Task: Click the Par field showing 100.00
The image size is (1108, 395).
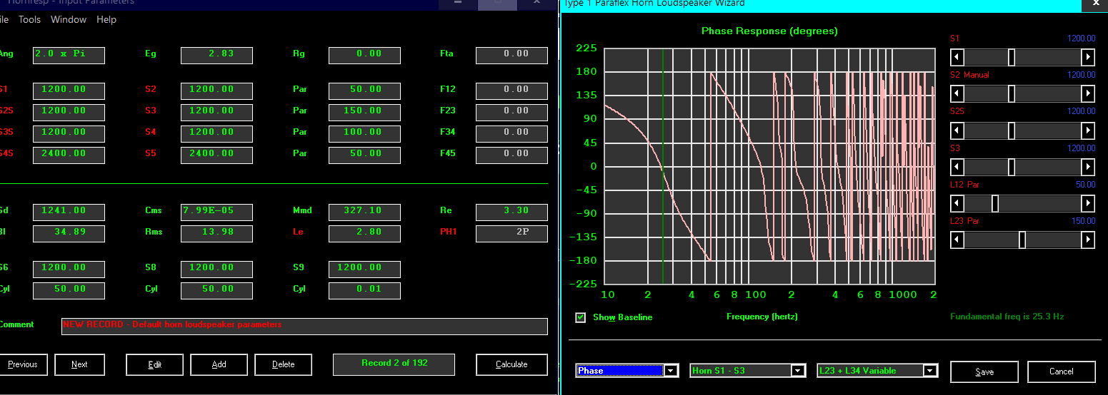Action: click(x=364, y=133)
